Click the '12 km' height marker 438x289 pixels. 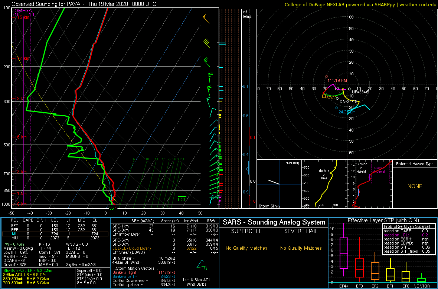click(x=23, y=59)
